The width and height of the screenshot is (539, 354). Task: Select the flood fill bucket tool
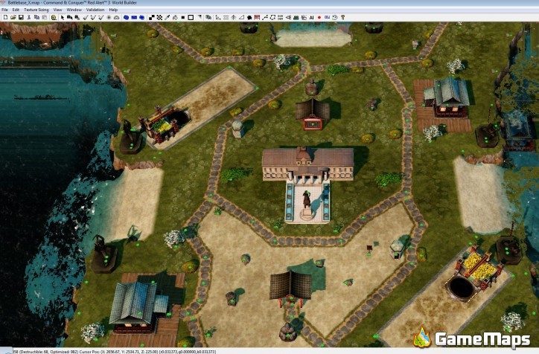pyautogui.click(x=175, y=17)
